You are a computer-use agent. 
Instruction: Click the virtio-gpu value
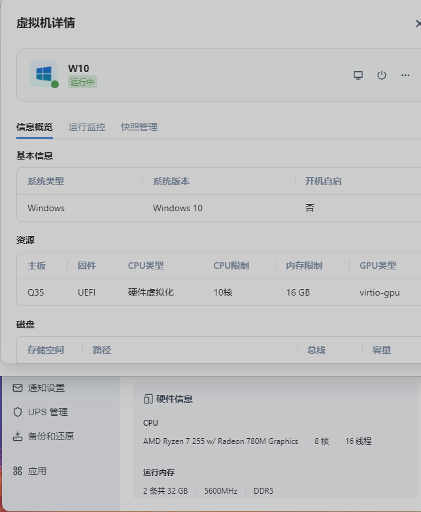click(380, 292)
